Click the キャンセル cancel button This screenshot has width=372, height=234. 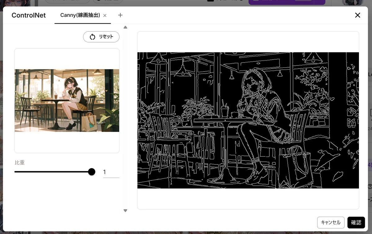331,223
